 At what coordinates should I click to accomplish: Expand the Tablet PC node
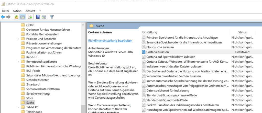pyautogui.click(x=18, y=107)
